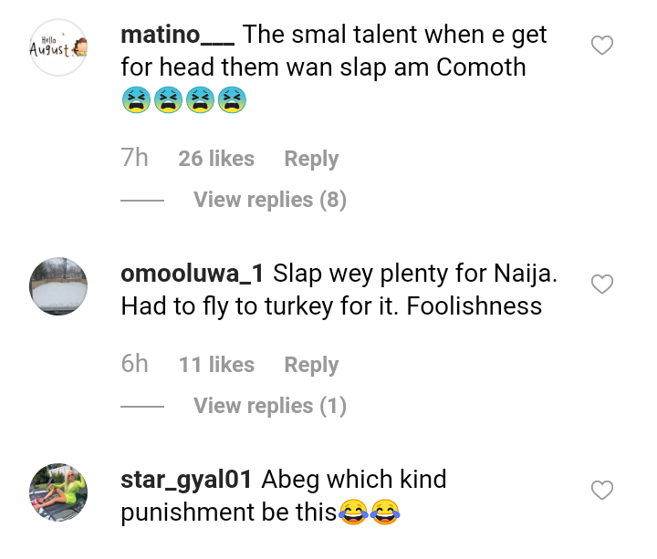
Task: Open star_gyal01's profile picture
Action: pos(58,492)
